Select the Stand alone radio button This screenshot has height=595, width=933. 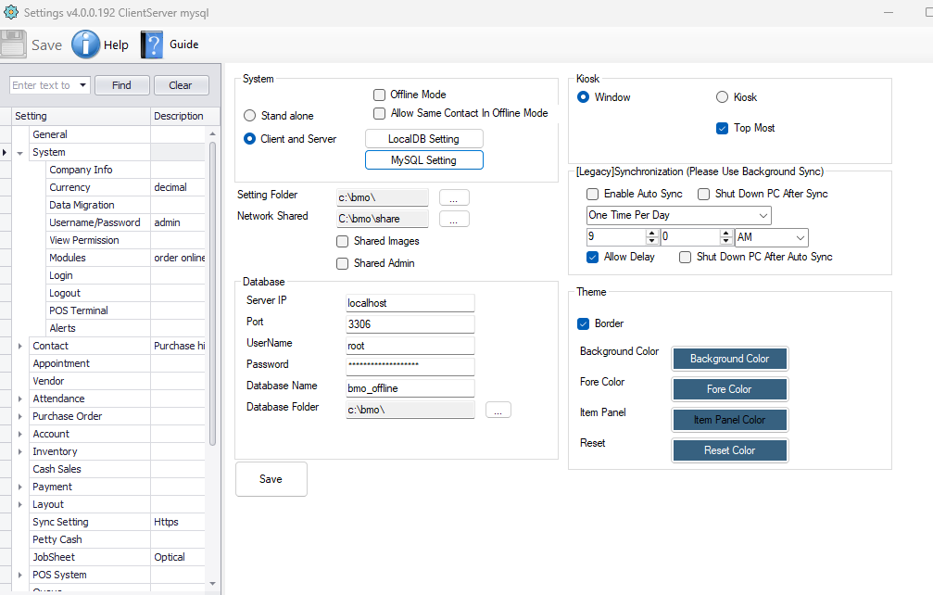(x=250, y=116)
